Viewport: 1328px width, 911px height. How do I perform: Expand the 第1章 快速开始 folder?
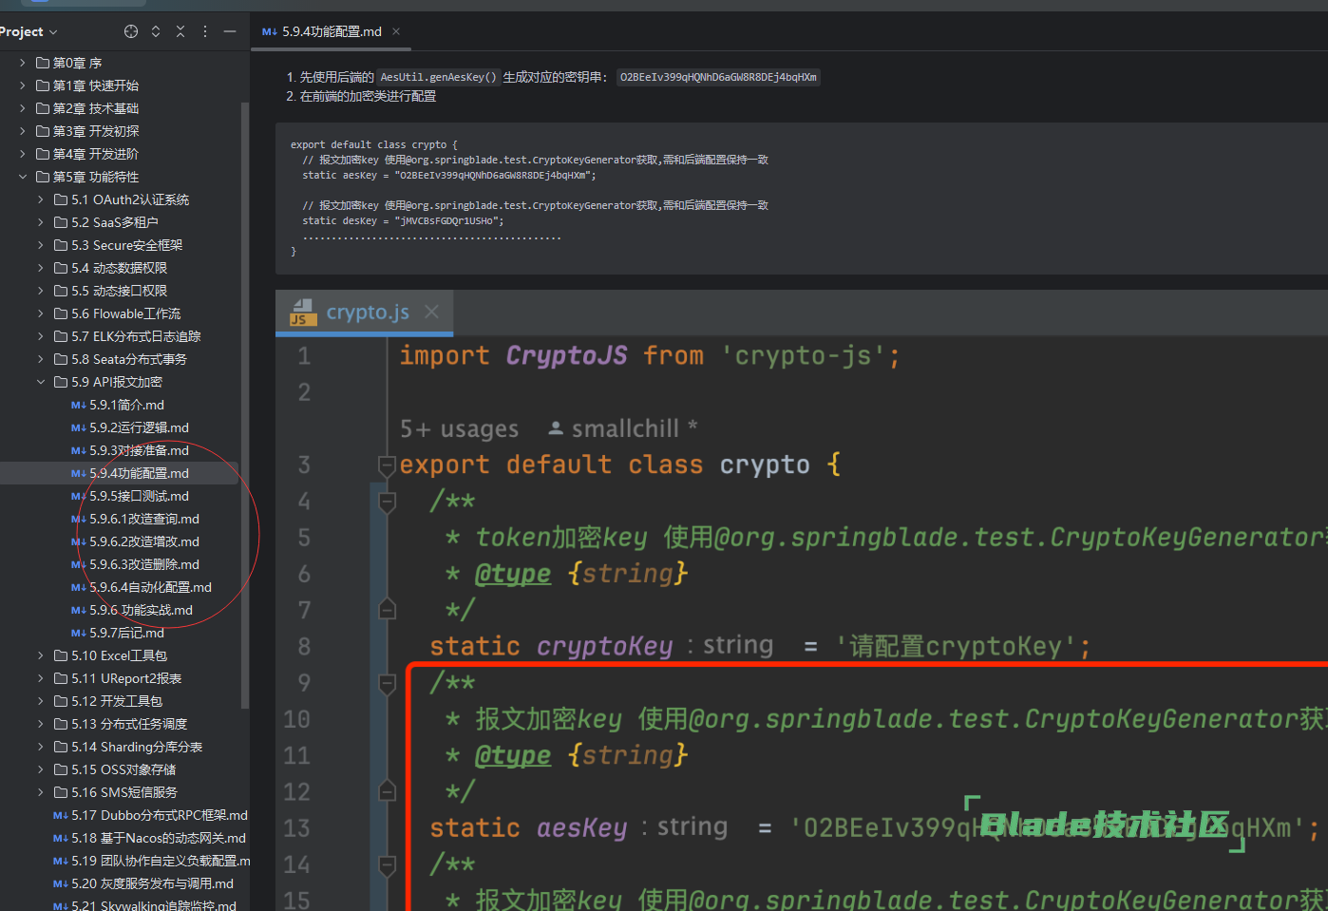point(22,85)
